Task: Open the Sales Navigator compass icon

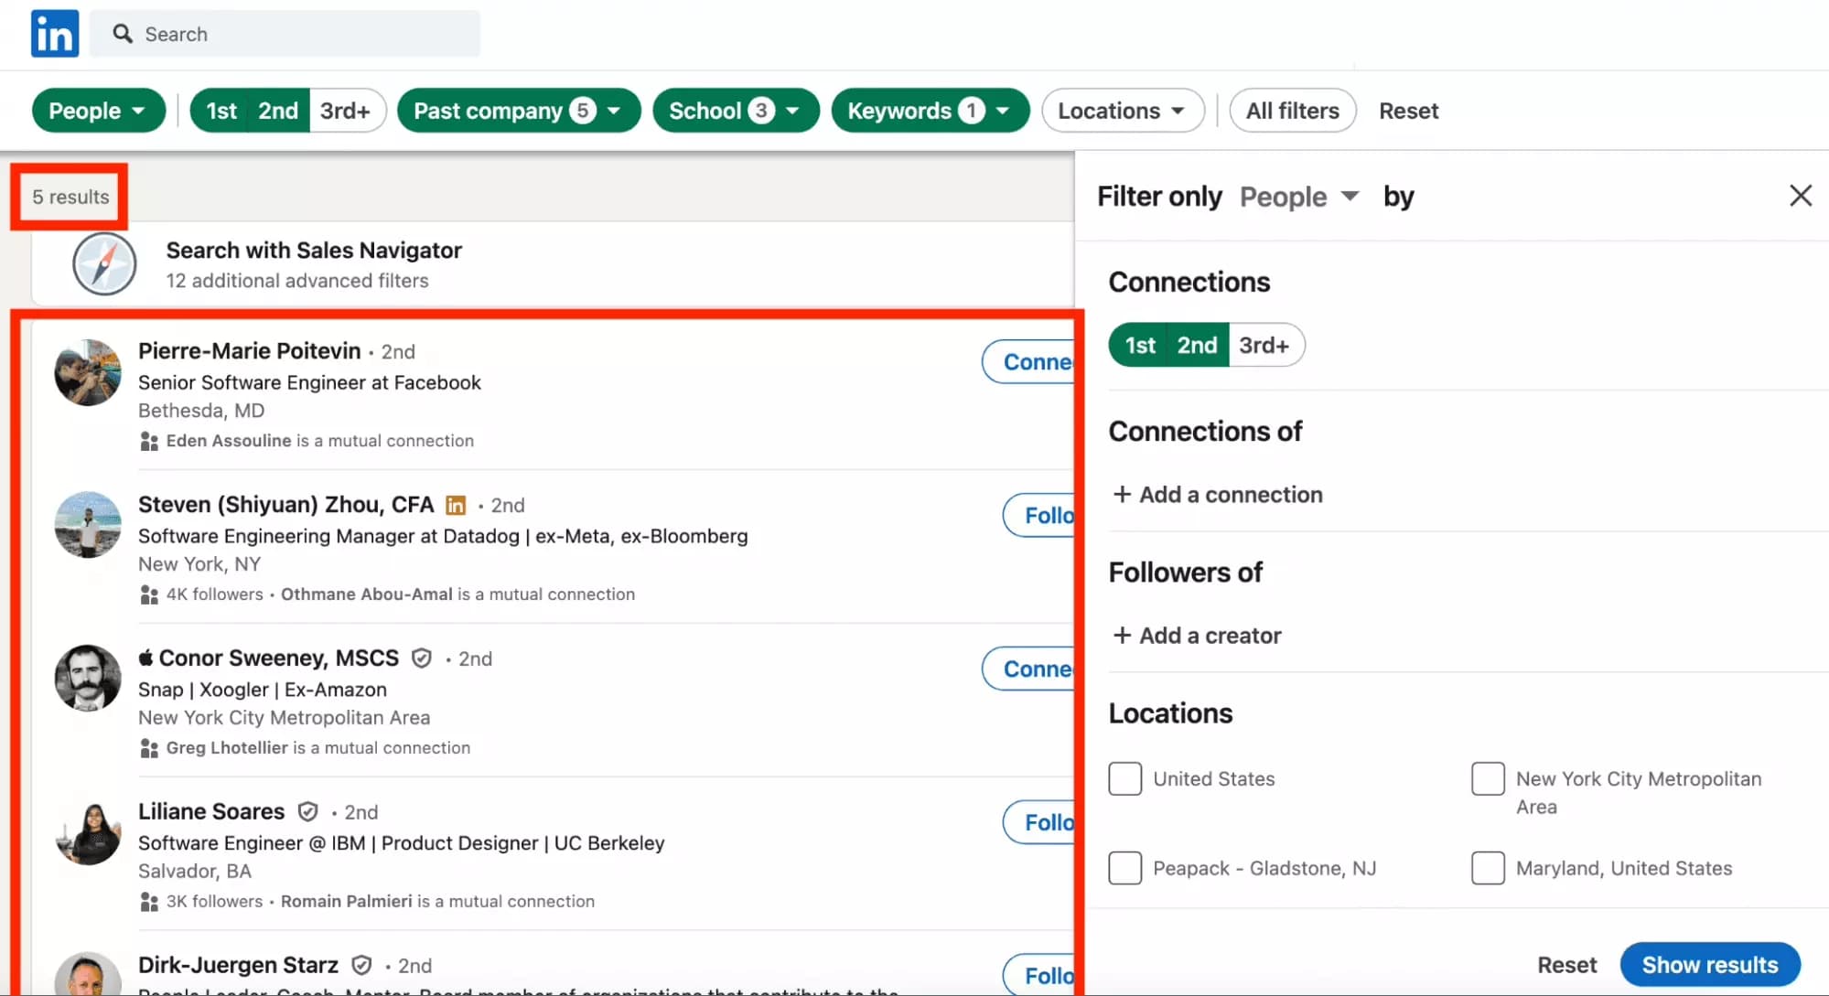Action: tap(103, 263)
